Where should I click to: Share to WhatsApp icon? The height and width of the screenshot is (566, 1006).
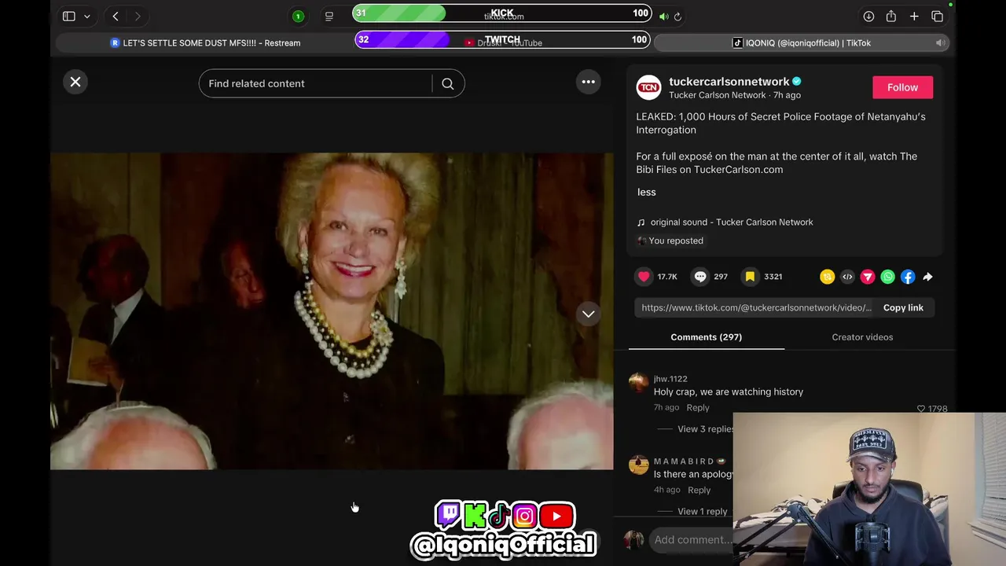point(887,277)
